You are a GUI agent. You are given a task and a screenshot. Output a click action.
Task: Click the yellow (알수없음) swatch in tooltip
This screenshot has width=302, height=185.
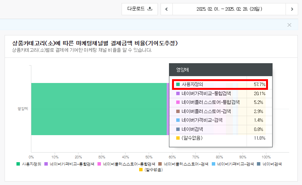click(x=178, y=138)
